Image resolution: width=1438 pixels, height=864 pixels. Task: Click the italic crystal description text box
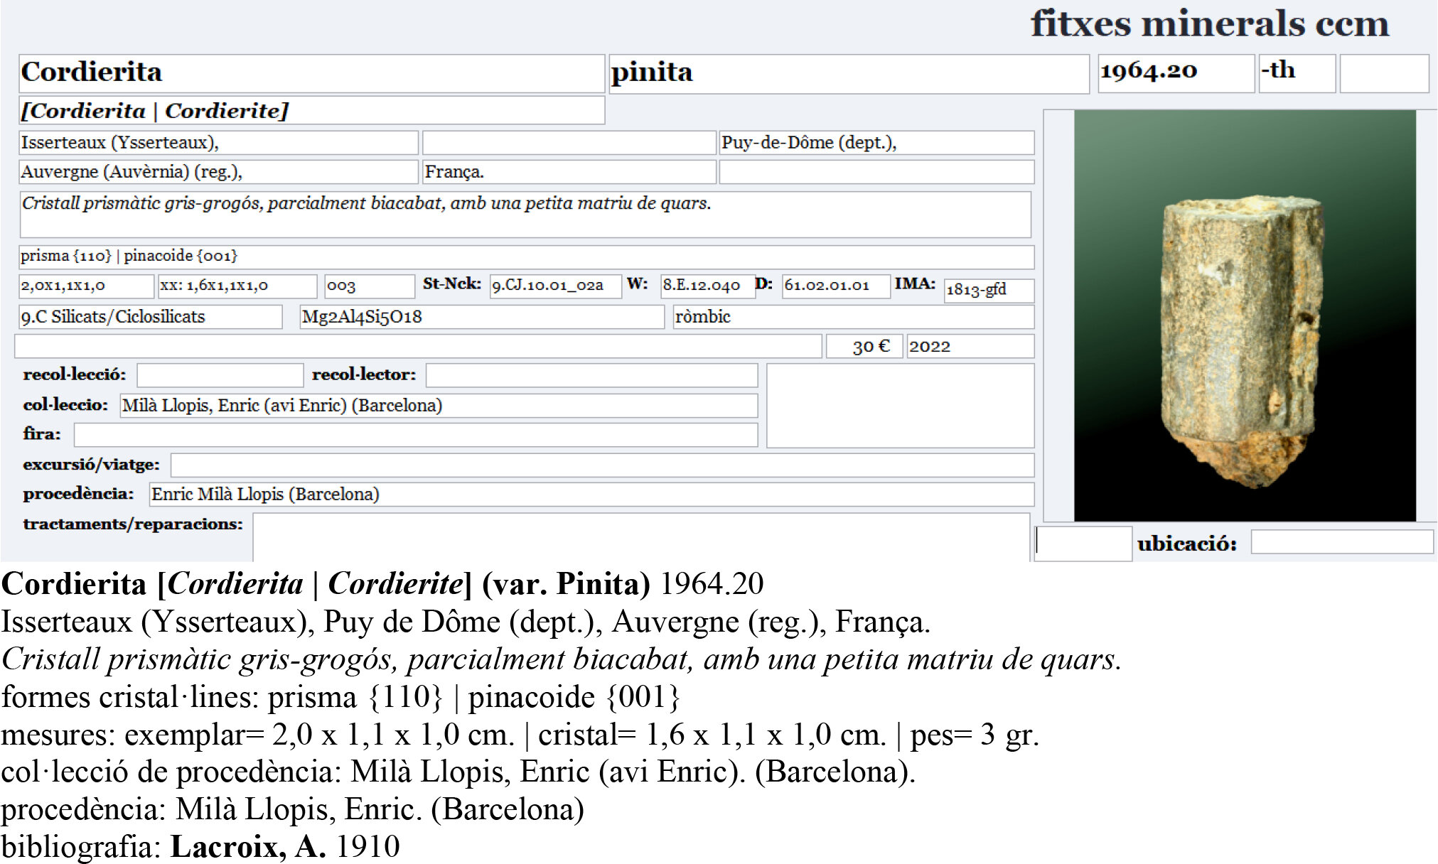coord(525,214)
